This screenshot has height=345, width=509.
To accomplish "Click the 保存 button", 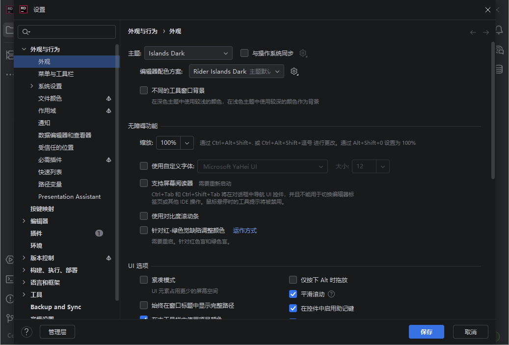I will coord(426,332).
